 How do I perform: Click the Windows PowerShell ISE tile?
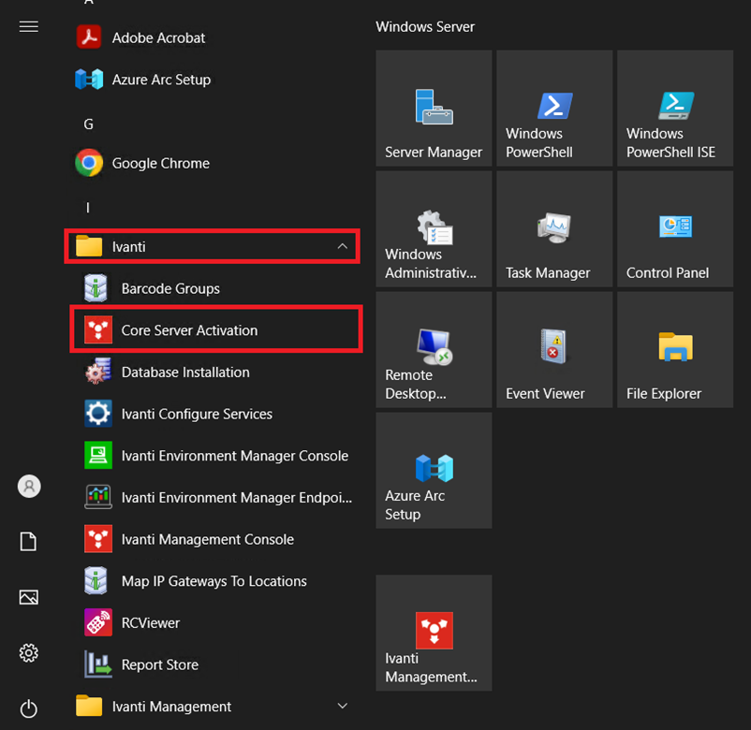(x=674, y=109)
